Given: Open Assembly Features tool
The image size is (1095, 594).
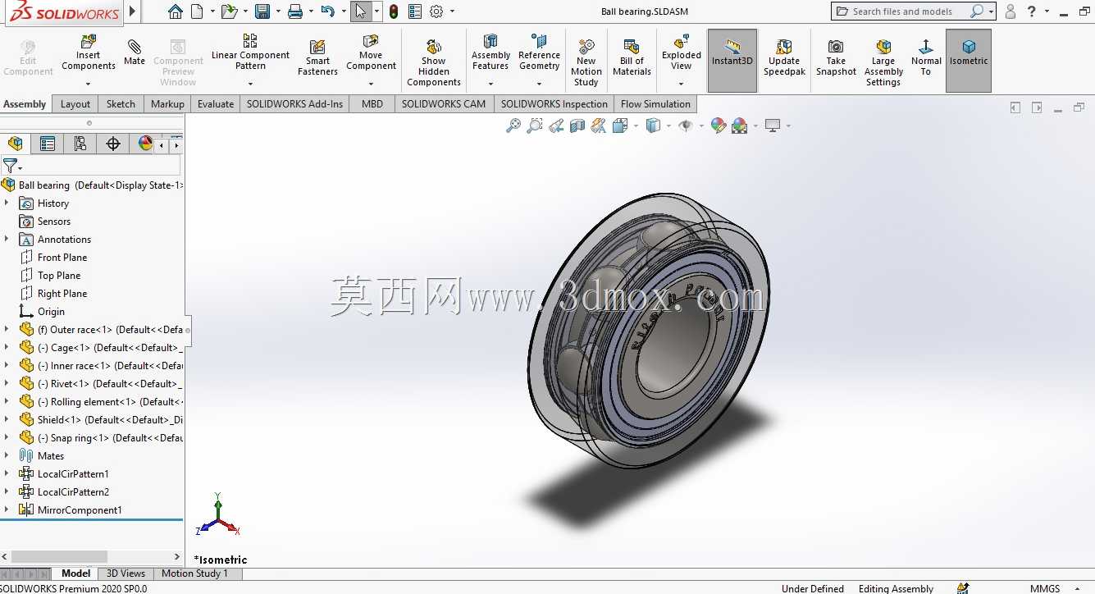Looking at the screenshot, I should click(490, 53).
